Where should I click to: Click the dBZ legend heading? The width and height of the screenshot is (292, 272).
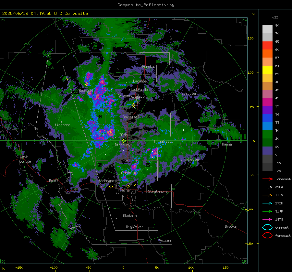(x=275, y=17)
